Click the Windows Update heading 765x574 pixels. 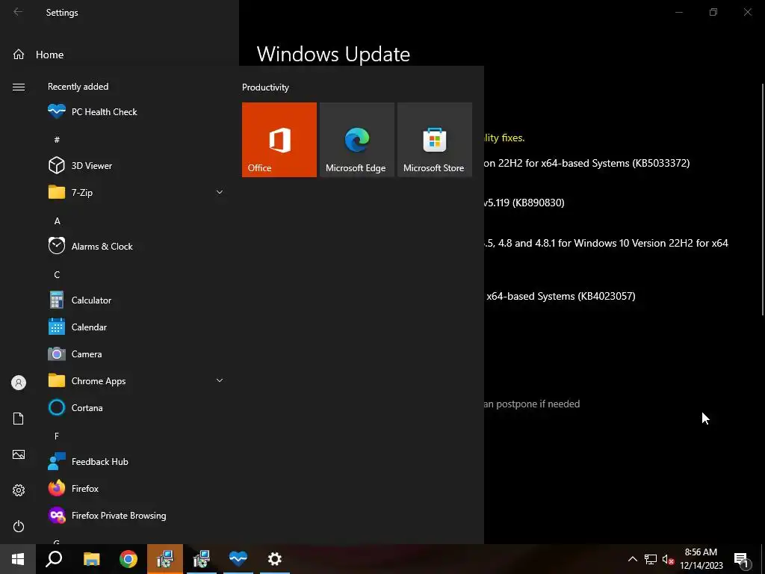coord(333,54)
